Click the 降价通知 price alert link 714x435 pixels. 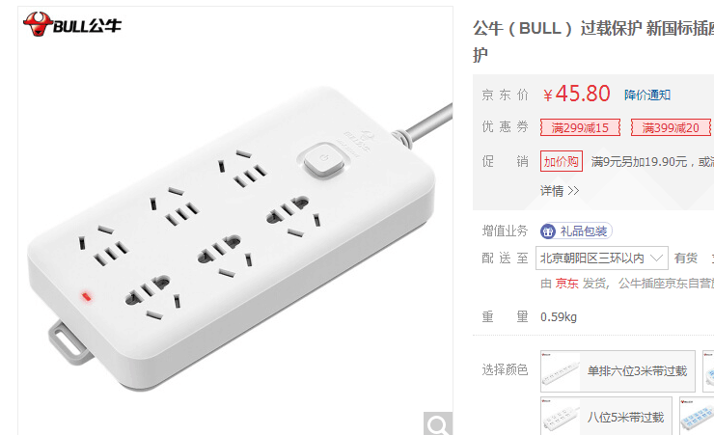[647, 95]
